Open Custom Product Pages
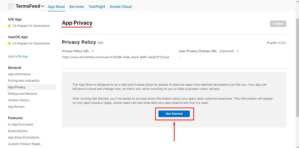 pyautogui.click(x=24, y=144)
